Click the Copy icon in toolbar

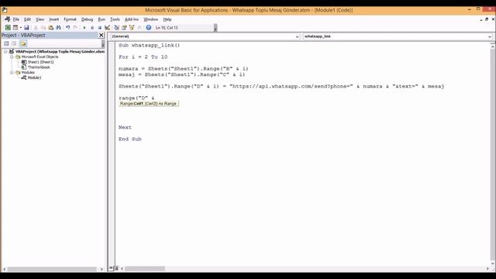pyautogui.click(x=43, y=28)
